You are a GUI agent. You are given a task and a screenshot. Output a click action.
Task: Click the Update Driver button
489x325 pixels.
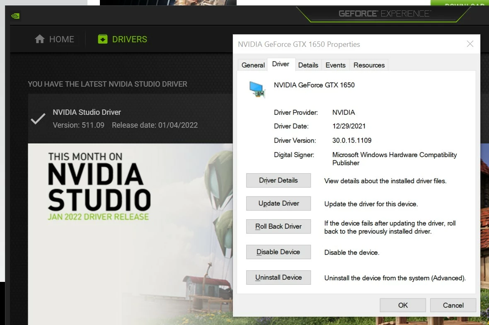click(x=278, y=204)
